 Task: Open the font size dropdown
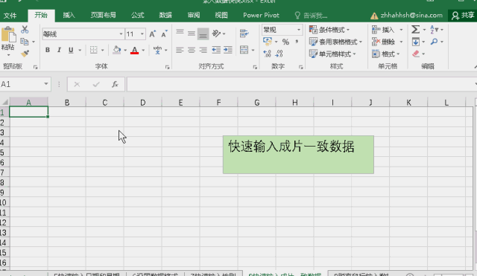[142, 34]
